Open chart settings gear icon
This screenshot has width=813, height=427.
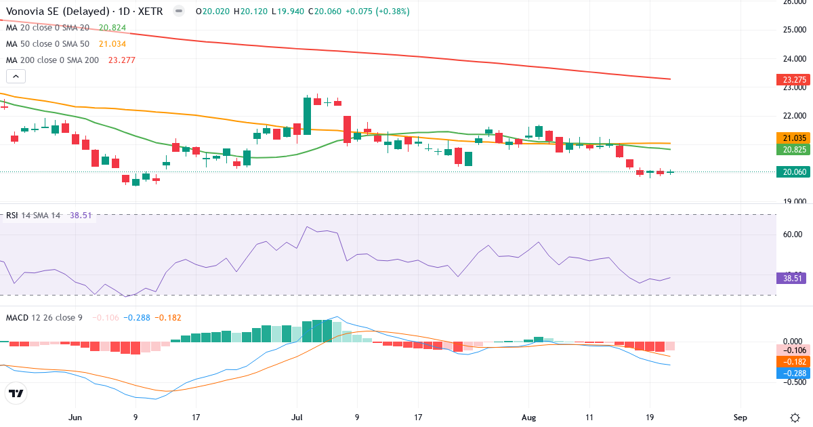coord(793,418)
